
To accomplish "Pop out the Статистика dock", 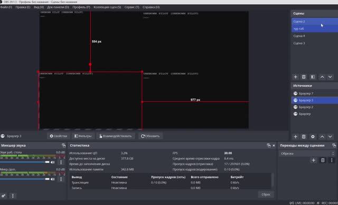I will click(269, 145).
